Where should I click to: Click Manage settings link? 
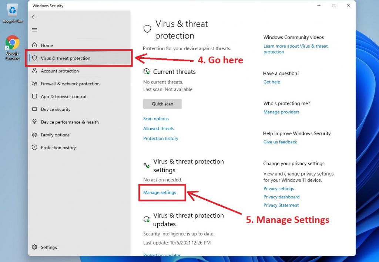(x=160, y=192)
